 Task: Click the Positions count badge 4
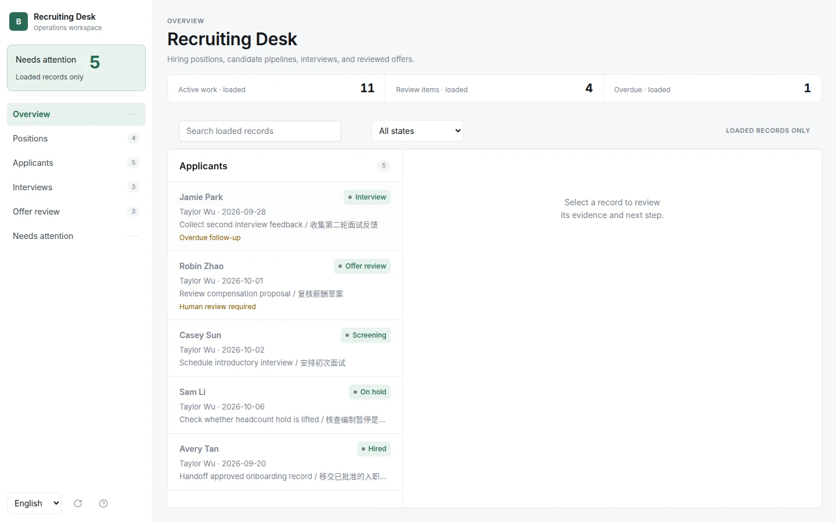pos(134,139)
